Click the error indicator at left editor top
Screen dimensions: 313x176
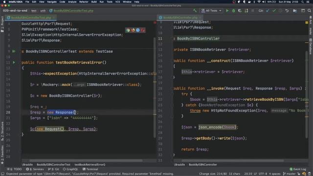point(155,22)
